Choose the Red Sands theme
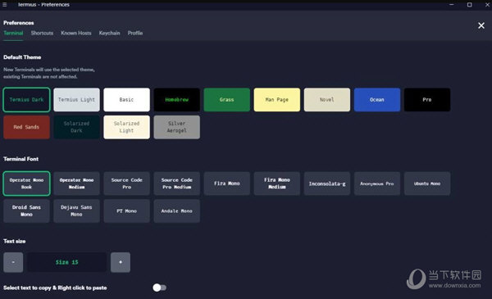The width and height of the screenshot is (492, 299). [26, 127]
